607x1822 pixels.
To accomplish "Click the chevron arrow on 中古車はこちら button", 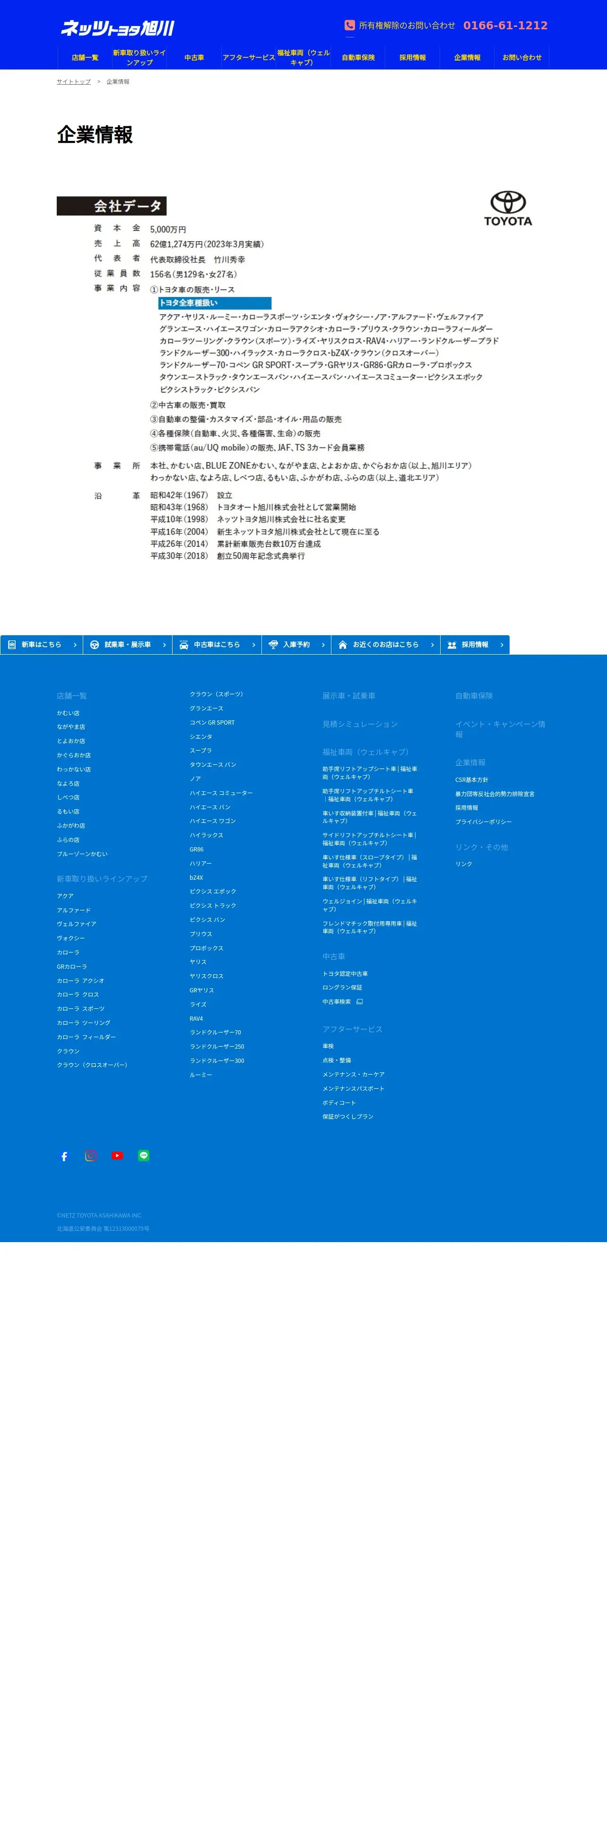I will (x=254, y=645).
